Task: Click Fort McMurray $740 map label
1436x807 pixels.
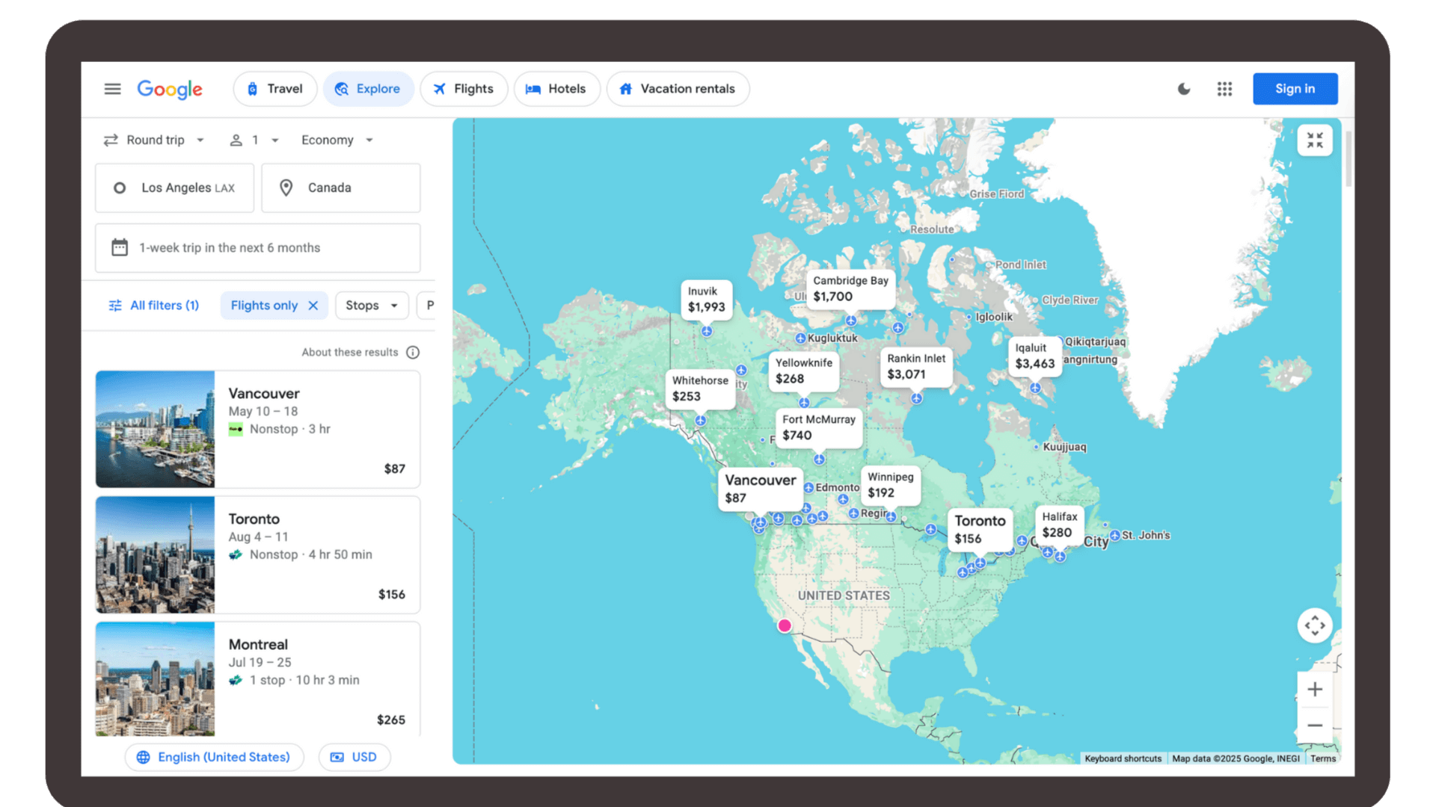Action: point(819,427)
